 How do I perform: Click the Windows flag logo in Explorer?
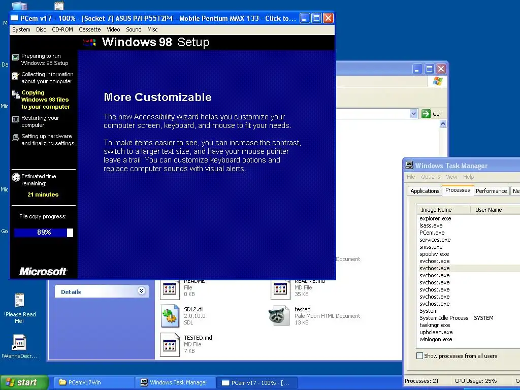click(437, 81)
